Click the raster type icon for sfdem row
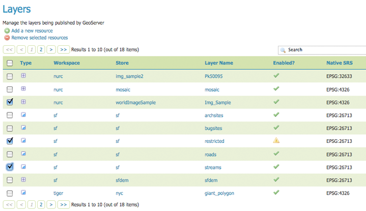Image resolution: width=366 pixels, height=211 pixels. tap(23, 179)
